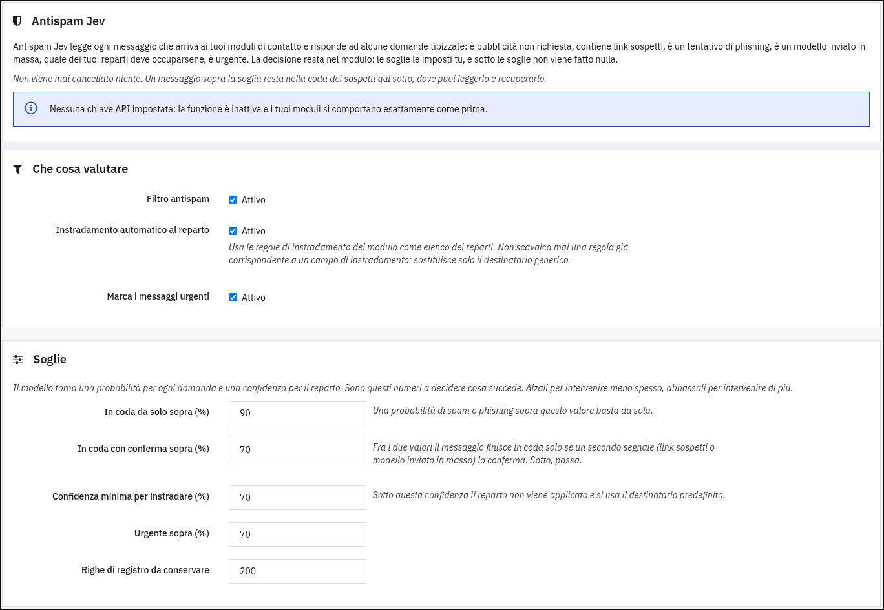884x610 pixels.
Task: Click the Soglie section heading
Action: (x=50, y=360)
